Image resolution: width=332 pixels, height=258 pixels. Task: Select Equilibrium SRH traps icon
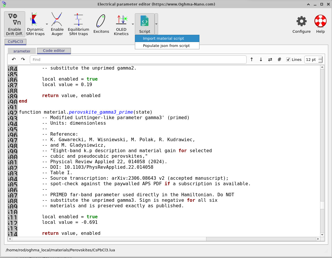tap(78, 24)
